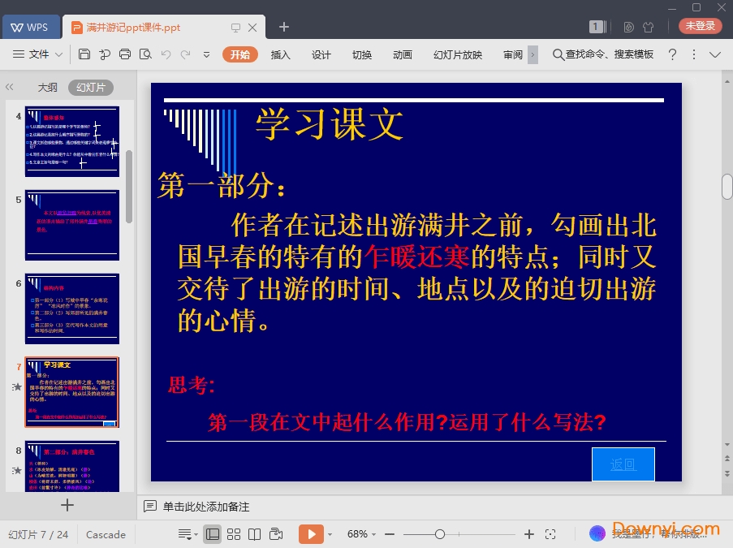Open the vertical three-dot more menu
The image size is (733, 548).
[694, 54]
